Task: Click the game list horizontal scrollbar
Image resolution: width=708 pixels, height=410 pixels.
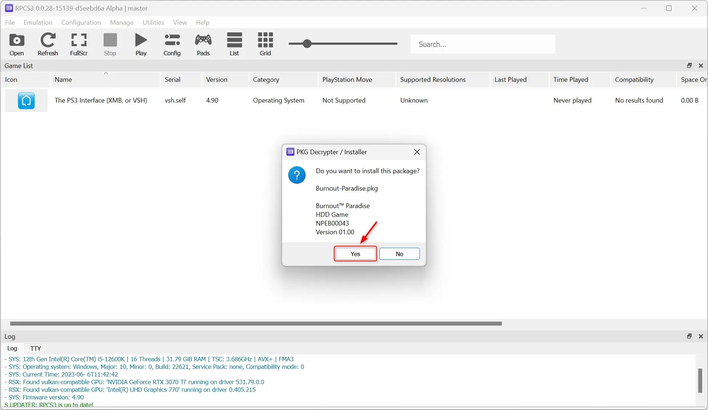Action: coord(256,323)
